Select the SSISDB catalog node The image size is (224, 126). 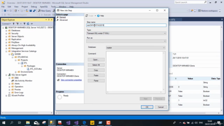pos(17,54)
